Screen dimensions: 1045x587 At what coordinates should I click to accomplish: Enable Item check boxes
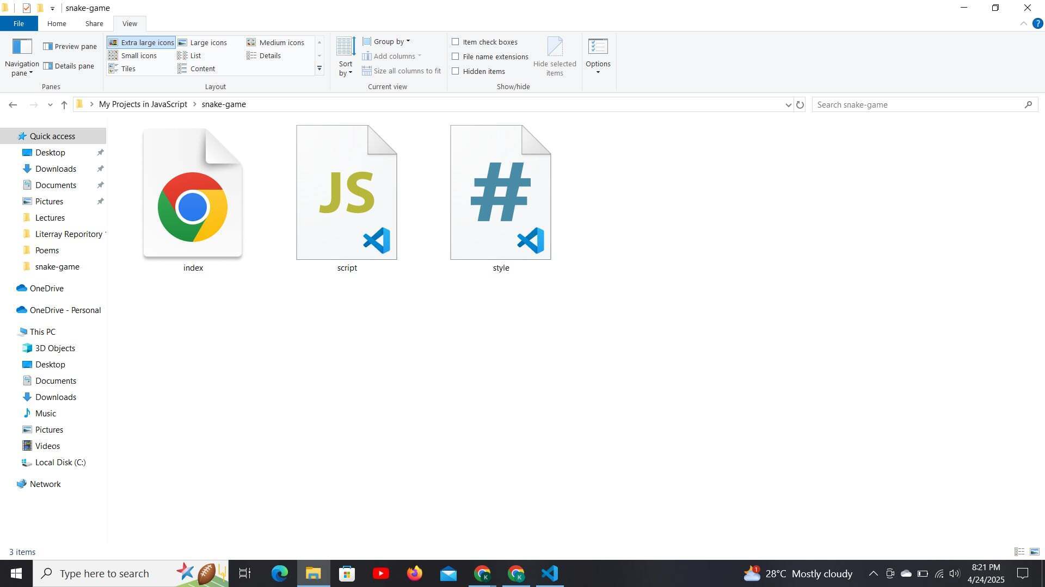pos(456,42)
